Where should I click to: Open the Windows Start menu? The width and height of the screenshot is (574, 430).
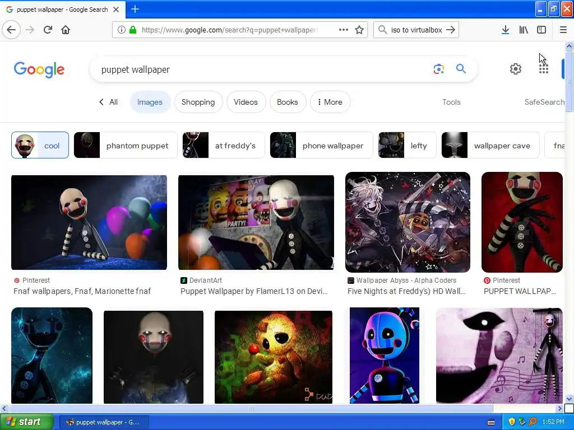[x=26, y=422]
